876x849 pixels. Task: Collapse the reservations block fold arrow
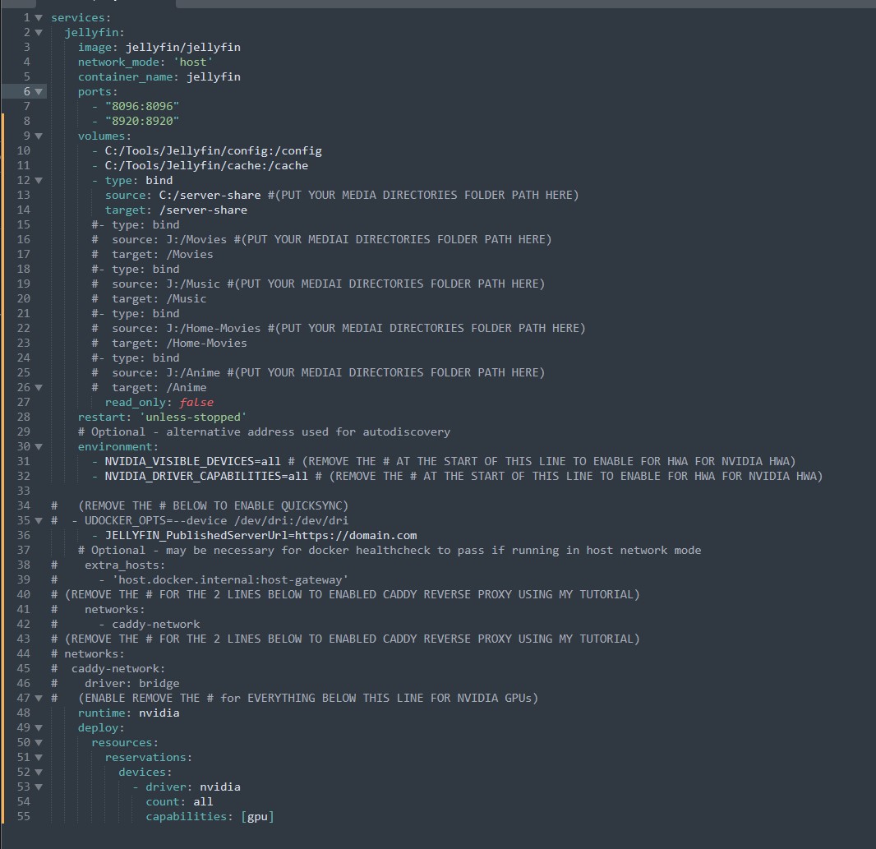(x=39, y=757)
